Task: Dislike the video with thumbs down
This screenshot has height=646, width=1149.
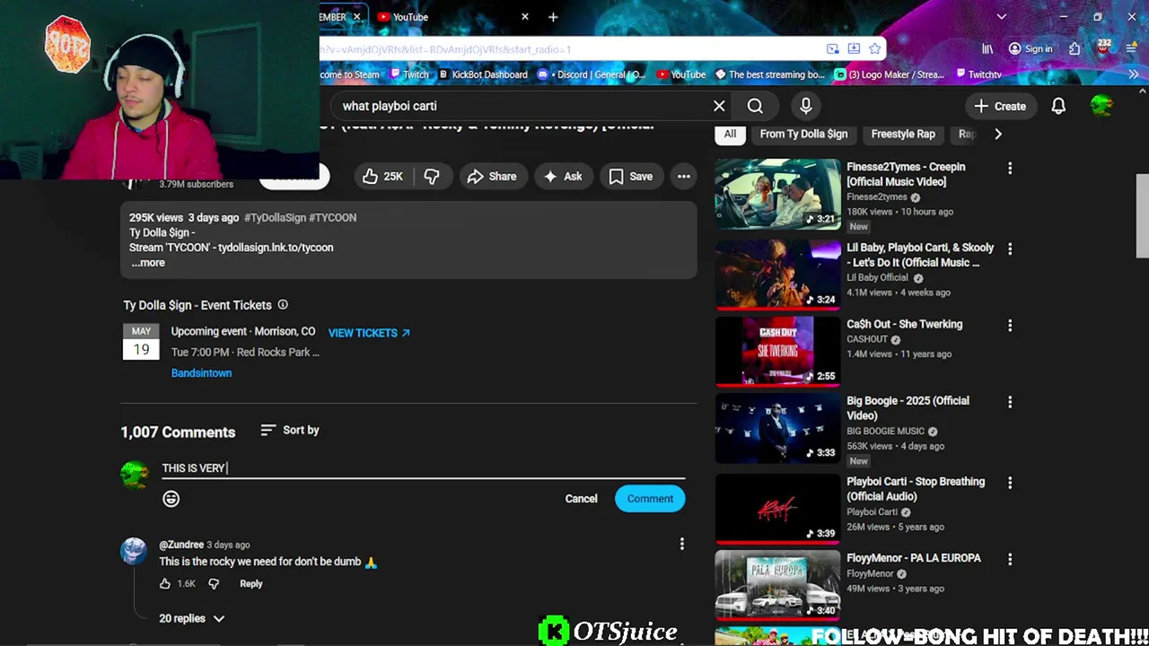Action: tap(432, 177)
